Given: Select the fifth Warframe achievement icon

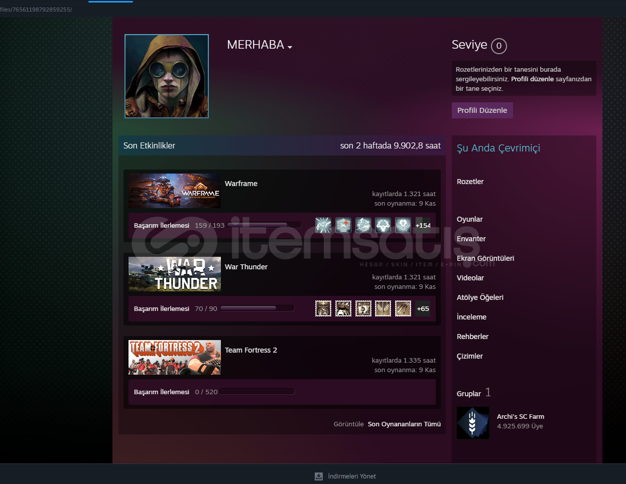Looking at the screenshot, I should [403, 225].
